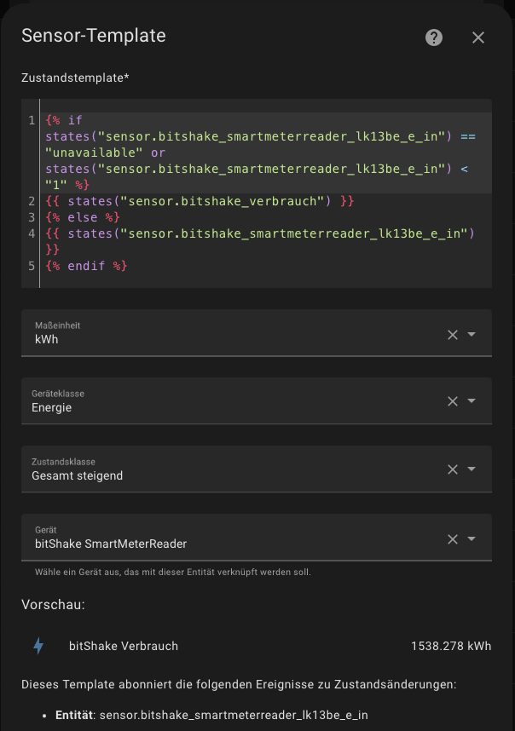Image resolution: width=515 pixels, height=731 pixels.
Task: Focus the Maßeinheit field text kWh
Action: pyautogui.click(x=47, y=339)
